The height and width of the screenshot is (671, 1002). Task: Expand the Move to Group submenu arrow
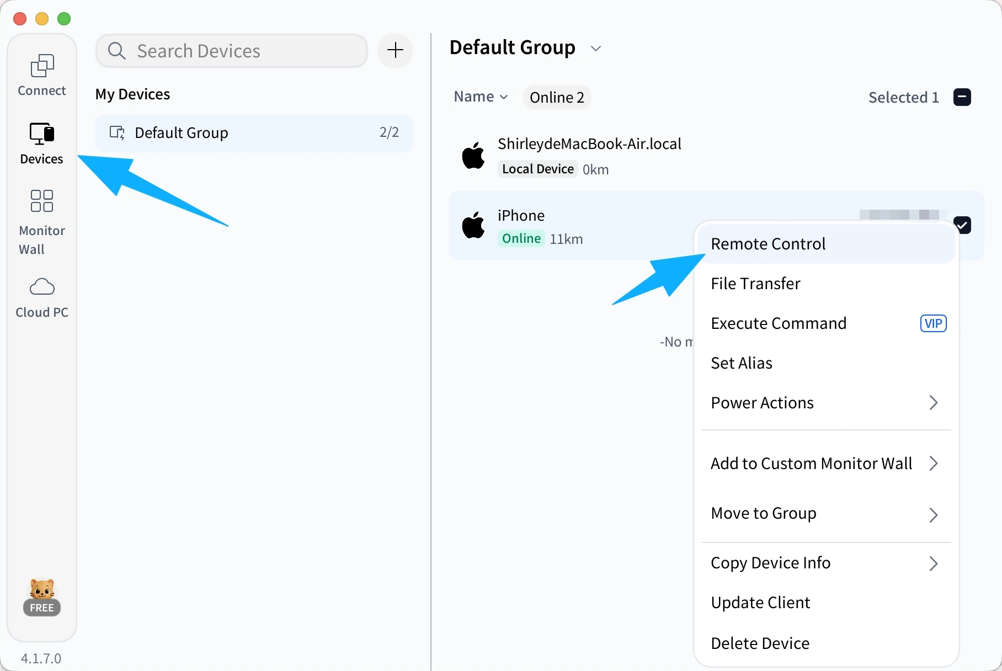[x=934, y=515]
